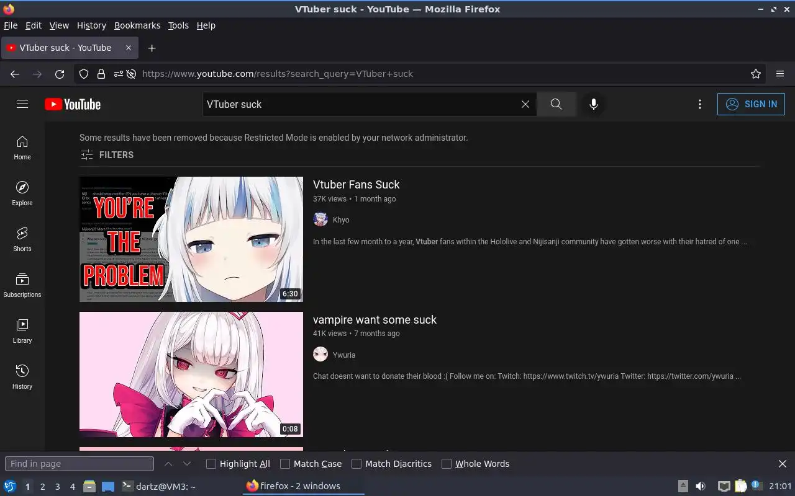Open the YouTube hamburger guide menu
This screenshot has height=496, width=795.
pos(22,104)
